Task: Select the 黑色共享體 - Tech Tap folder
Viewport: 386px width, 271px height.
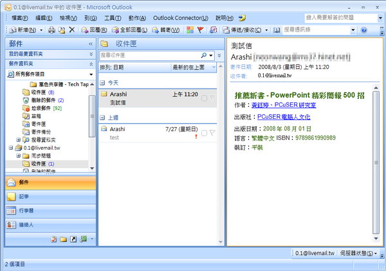Action: pos(60,84)
